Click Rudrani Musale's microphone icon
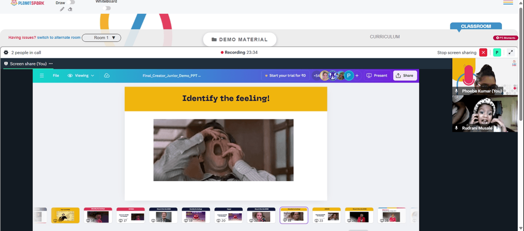The height and width of the screenshot is (231, 524). (456, 128)
